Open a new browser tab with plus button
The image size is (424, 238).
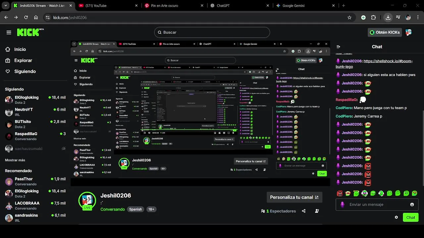pos(344,6)
